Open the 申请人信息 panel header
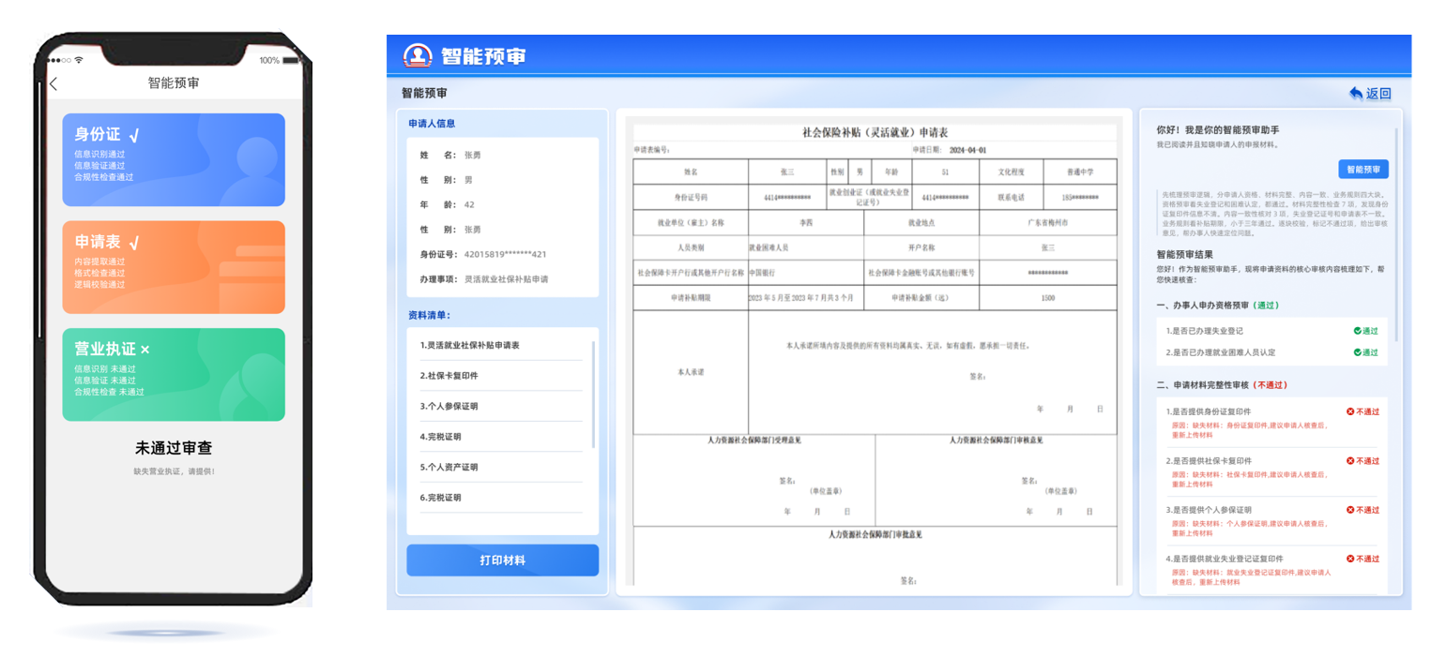Viewport: 1446px width, 672px height. click(434, 123)
